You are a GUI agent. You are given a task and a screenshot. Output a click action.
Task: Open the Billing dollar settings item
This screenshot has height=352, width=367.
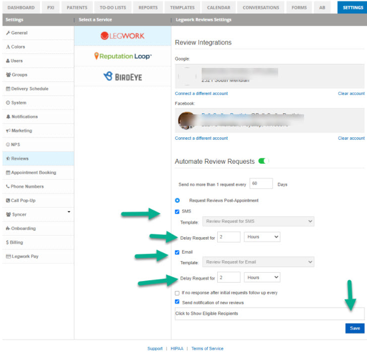pyautogui.click(x=16, y=243)
